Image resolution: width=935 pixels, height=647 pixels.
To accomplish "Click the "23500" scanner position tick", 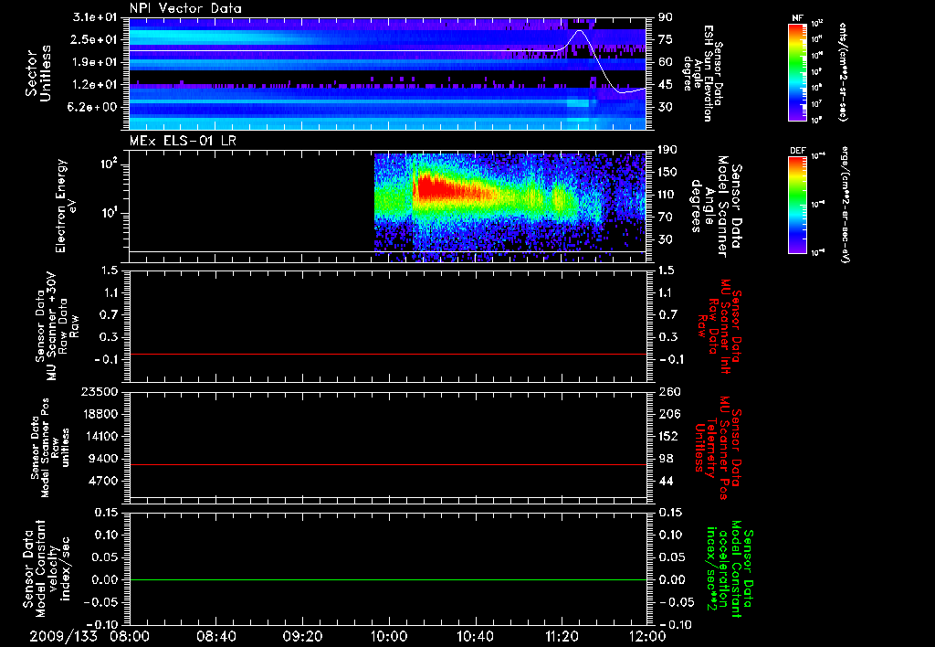I will click(x=99, y=391).
